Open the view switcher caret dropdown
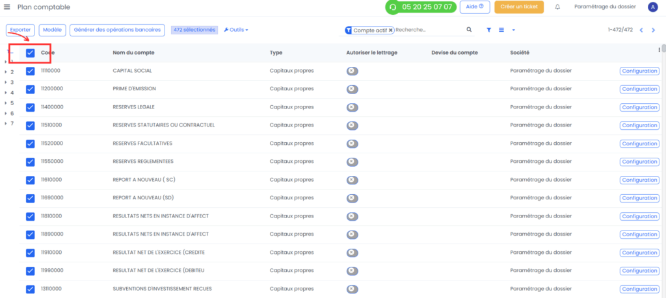This screenshot has width=666, height=298. click(x=514, y=30)
